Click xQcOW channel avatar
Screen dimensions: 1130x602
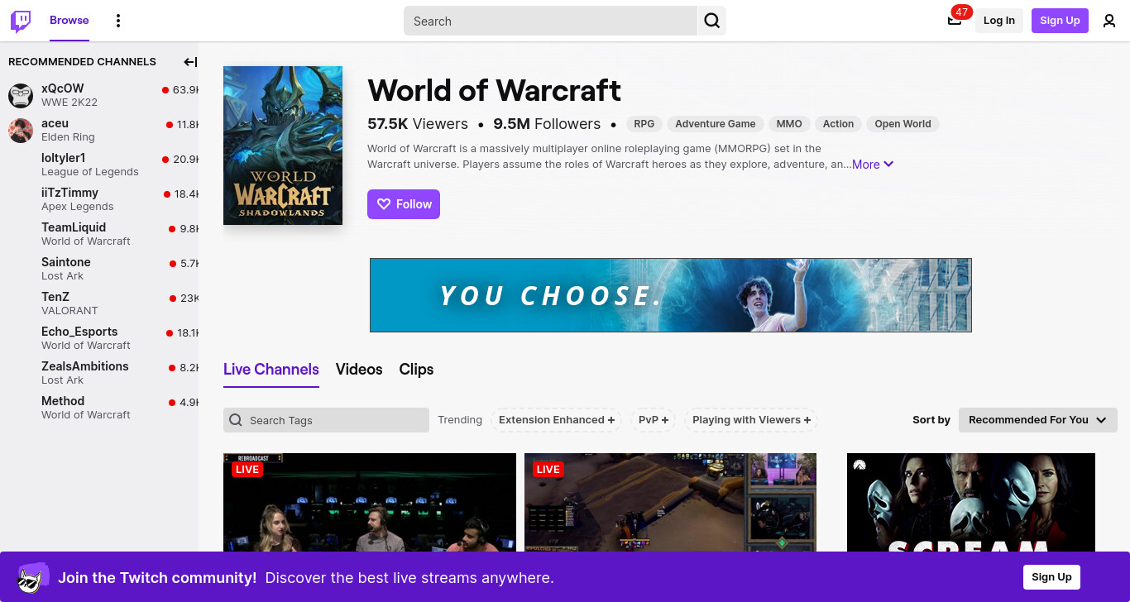point(21,95)
